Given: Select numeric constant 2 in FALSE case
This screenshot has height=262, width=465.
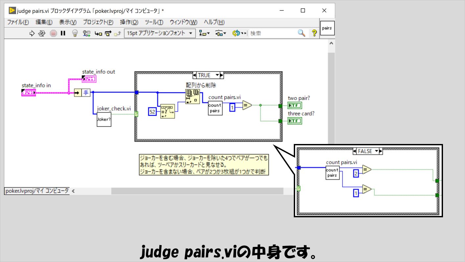Looking at the screenshot, I should (x=356, y=173).
